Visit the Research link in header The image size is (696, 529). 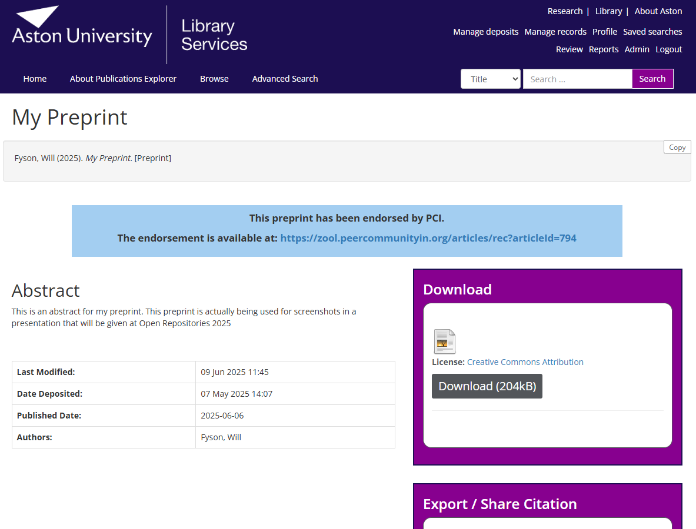565,11
